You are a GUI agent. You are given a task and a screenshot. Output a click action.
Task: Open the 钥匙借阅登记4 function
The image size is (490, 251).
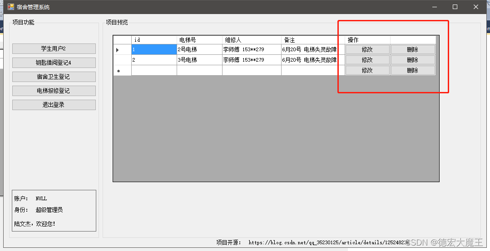[x=54, y=63]
